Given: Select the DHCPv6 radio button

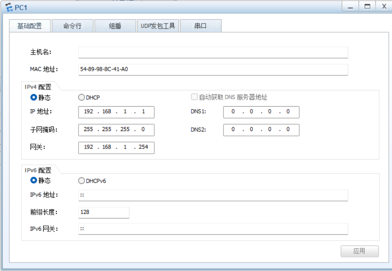Looking at the screenshot, I should pos(81,181).
